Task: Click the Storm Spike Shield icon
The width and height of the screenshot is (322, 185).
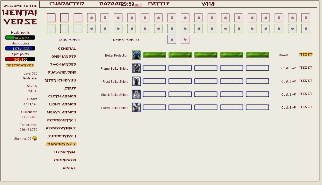Action: tap(137, 107)
